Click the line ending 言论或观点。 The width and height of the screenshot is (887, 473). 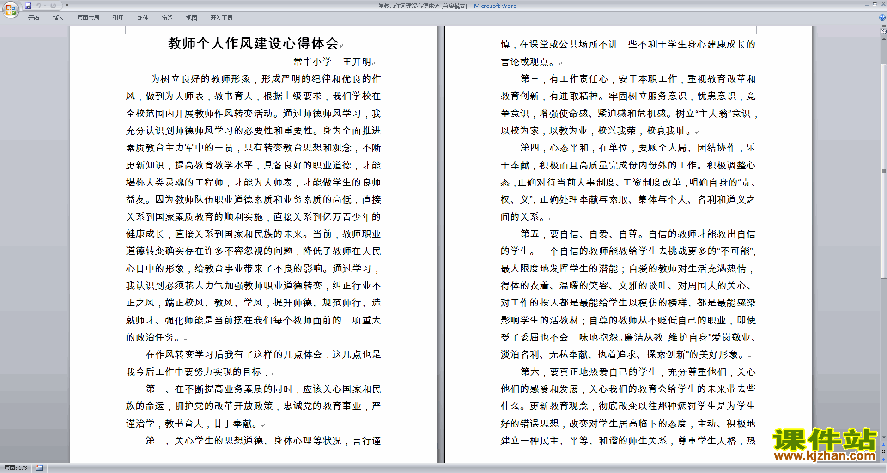(x=528, y=62)
